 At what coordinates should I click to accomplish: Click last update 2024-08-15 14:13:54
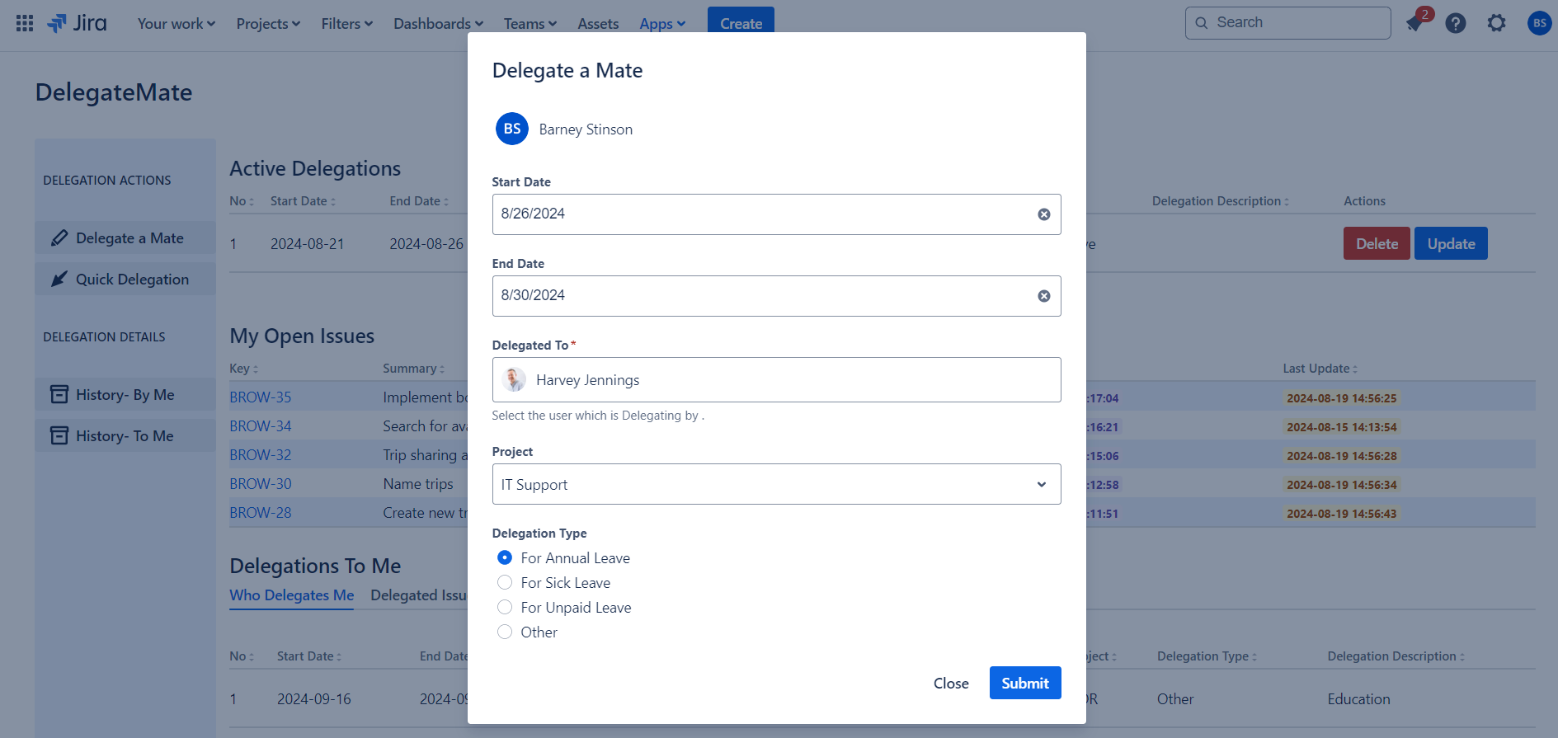coord(1342,427)
